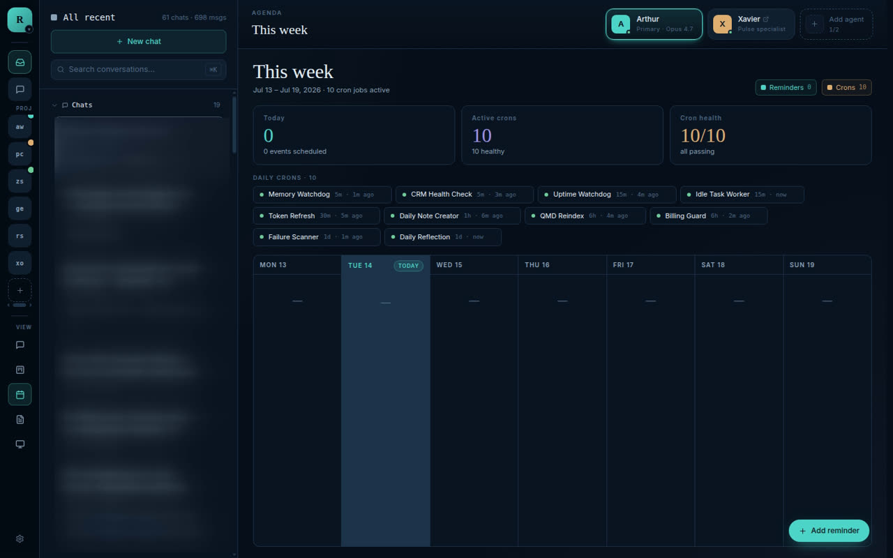This screenshot has height=558, width=893.
Task: Select the QMD Reindex cron chip
Action: [x=585, y=216]
